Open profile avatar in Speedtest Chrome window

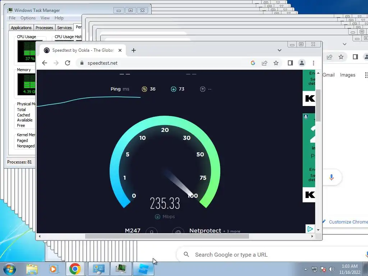point(302,63)
